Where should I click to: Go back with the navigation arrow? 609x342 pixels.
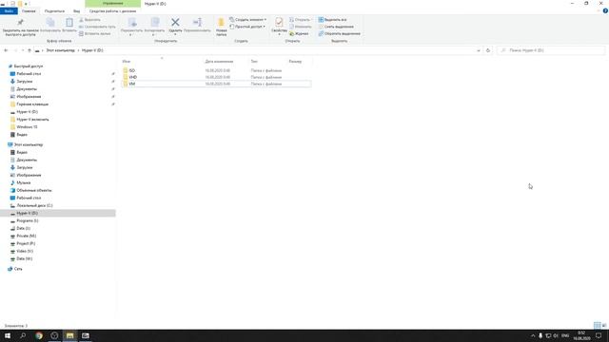6,50
